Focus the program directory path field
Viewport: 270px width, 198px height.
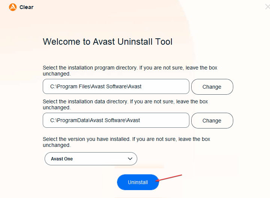point(116,86)
